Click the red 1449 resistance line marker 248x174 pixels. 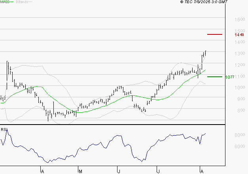pyautogui.click(x=214, y=35)
